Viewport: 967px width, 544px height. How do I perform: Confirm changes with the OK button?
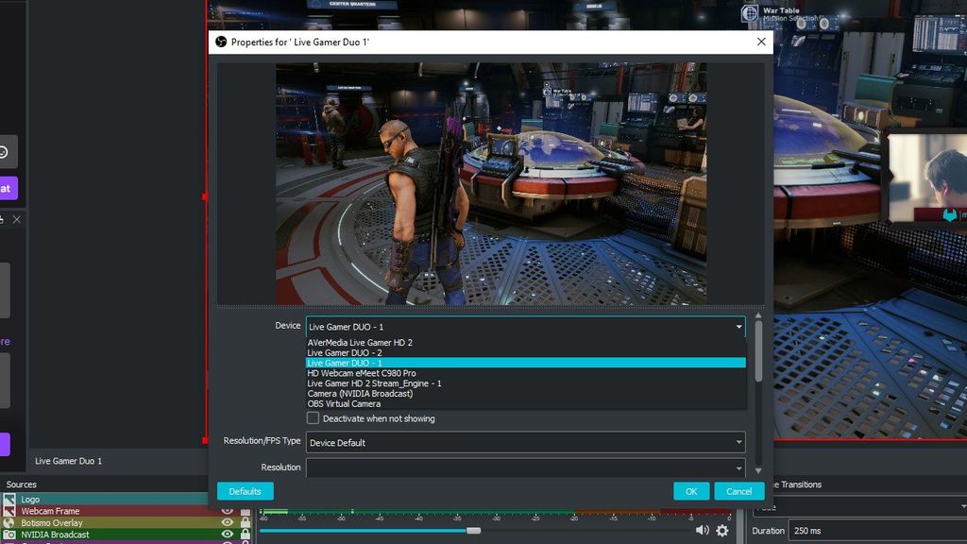click(690, 490)
